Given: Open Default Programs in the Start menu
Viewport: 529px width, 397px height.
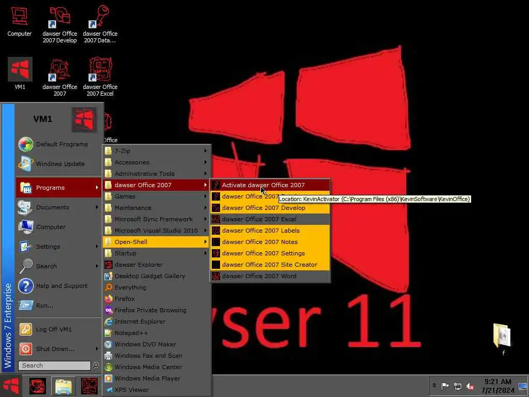Looking at the screenshot, I should 58,144.
